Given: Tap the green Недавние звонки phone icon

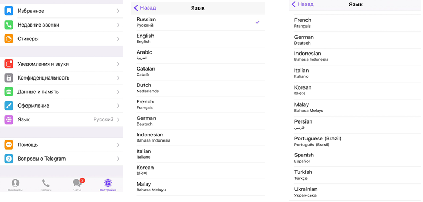Looking at the screenshot, I should (x=8, y=25).
